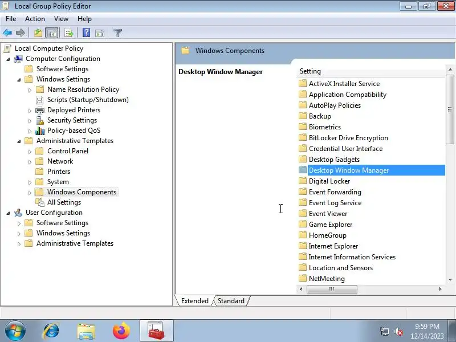Screen dimensions: 456x342
Task: Click the User Configuration user icon
Action: click(x=18, y=213)
